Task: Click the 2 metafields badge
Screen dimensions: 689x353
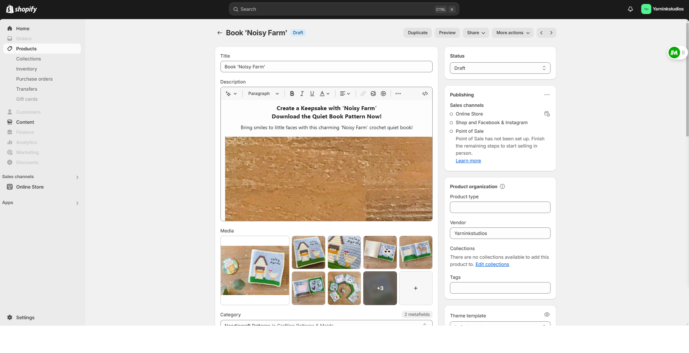Action: (x=417, y=314)
